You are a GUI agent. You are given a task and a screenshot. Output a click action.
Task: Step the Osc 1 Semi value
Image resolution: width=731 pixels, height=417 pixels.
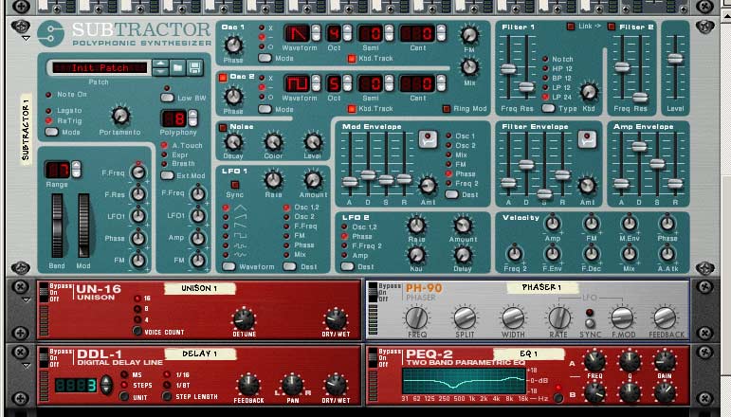(390, 33)
